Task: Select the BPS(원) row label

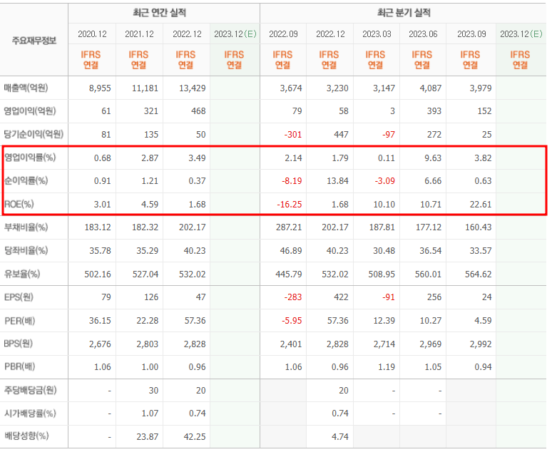Action: (19, 344)
